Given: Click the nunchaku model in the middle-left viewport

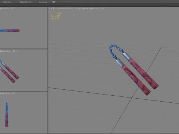Looking at the screenshot, I should (x=9, y=73).
